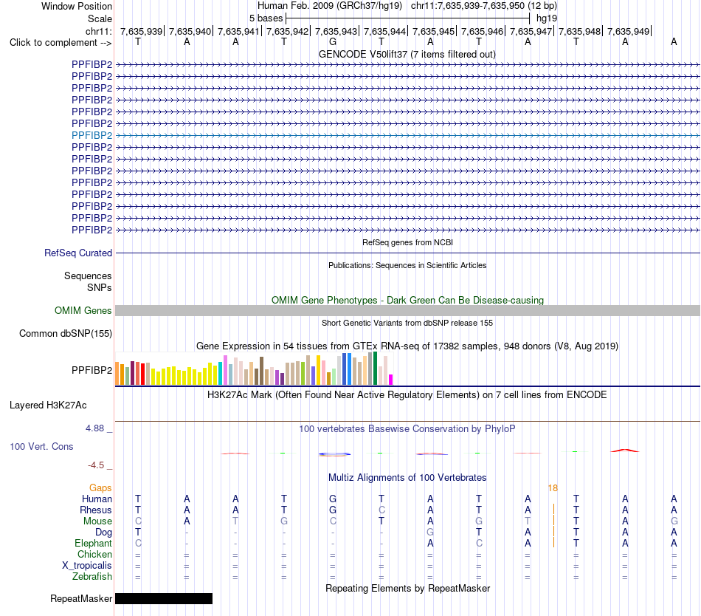
Task: Click the '5 bases' scale label
Action: (266, 18)
